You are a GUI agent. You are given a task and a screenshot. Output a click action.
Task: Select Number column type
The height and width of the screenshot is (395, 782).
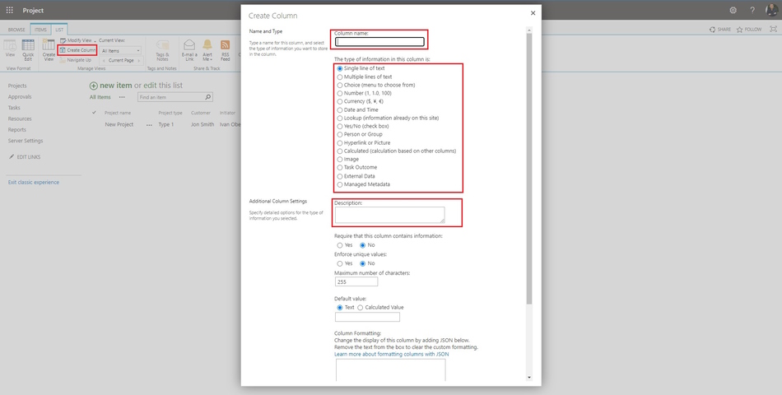pos(340,93)
